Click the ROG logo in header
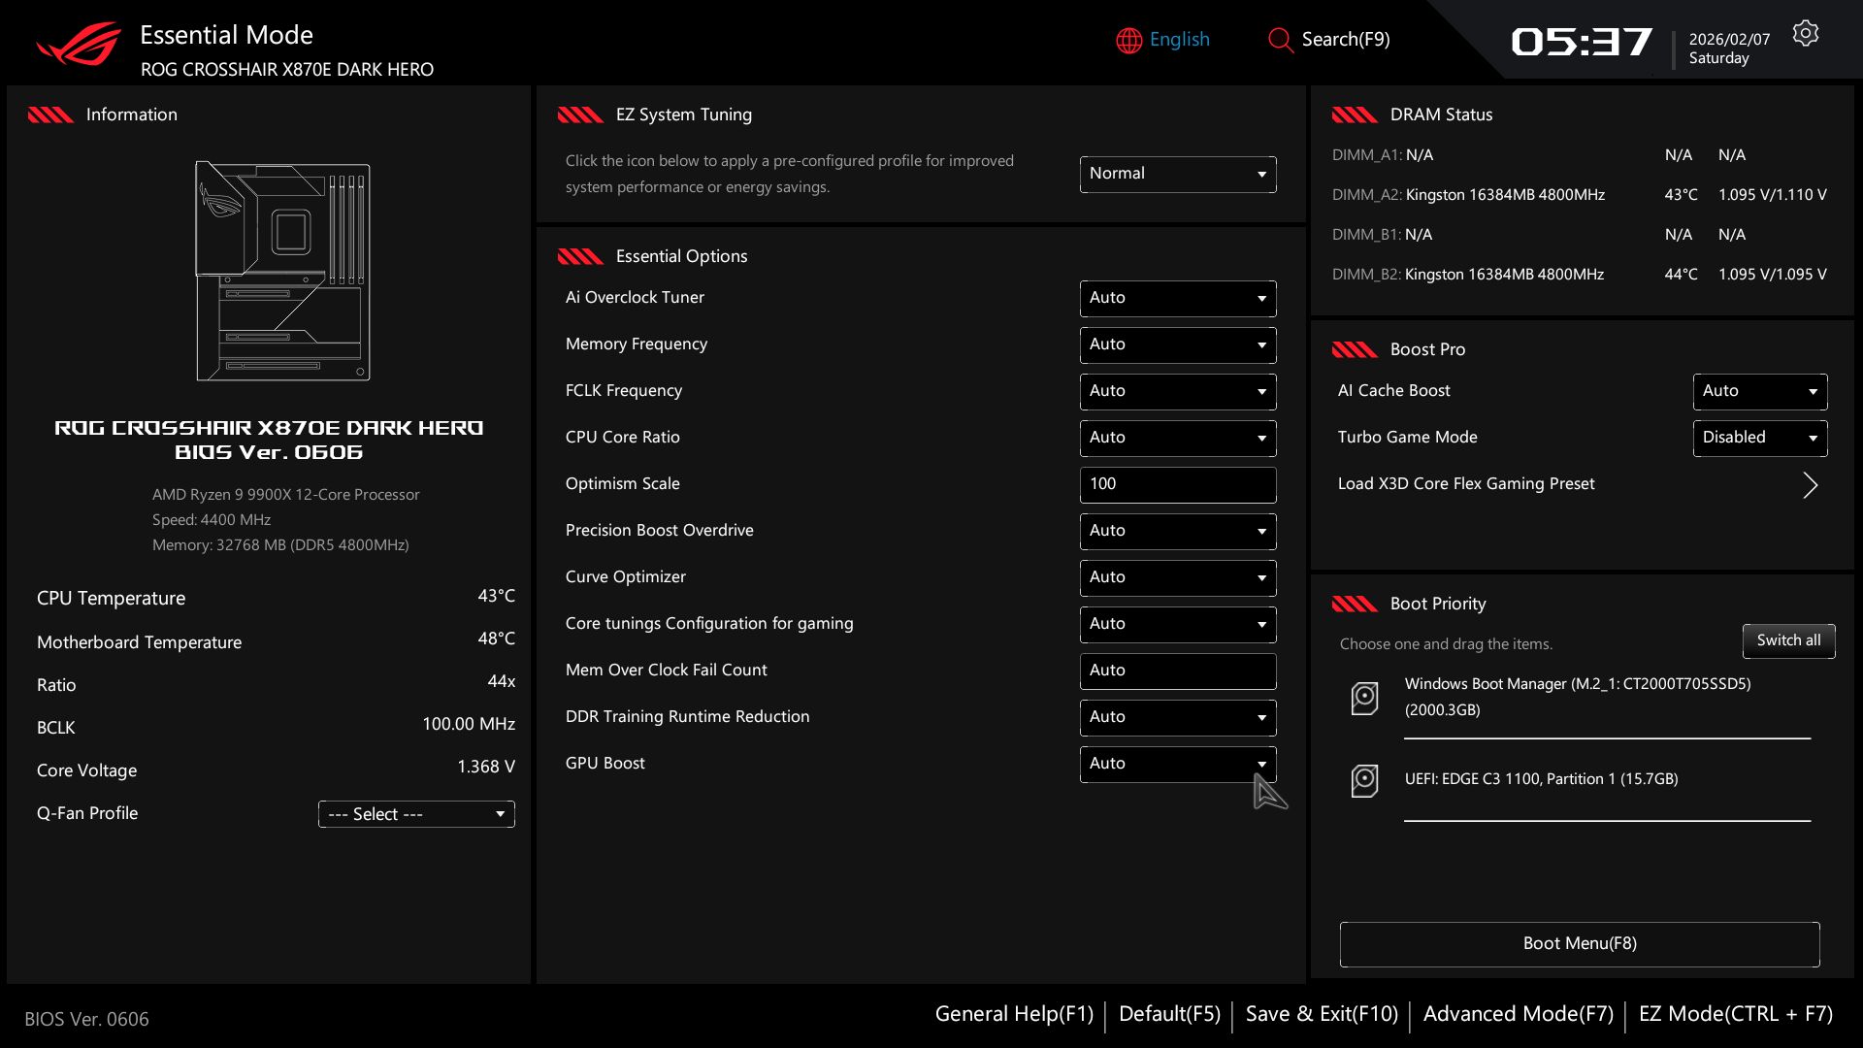Screen dimensions: 1863x1048 pos(79,44)
